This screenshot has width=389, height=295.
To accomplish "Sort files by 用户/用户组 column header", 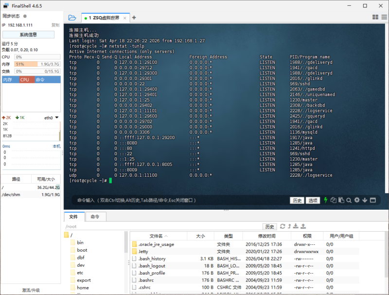I will coord(341,236).
